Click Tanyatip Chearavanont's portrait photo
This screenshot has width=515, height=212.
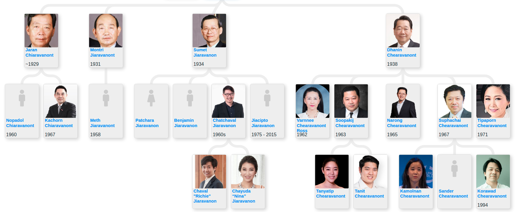[332, 172]
